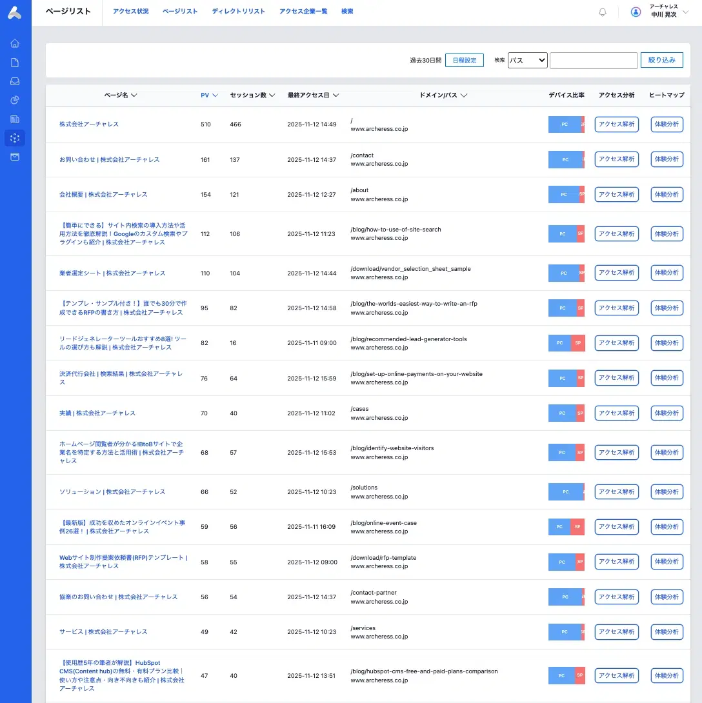Click the user avatar icon in header
The image size is (702, 703).
click(x=636, y=12)
